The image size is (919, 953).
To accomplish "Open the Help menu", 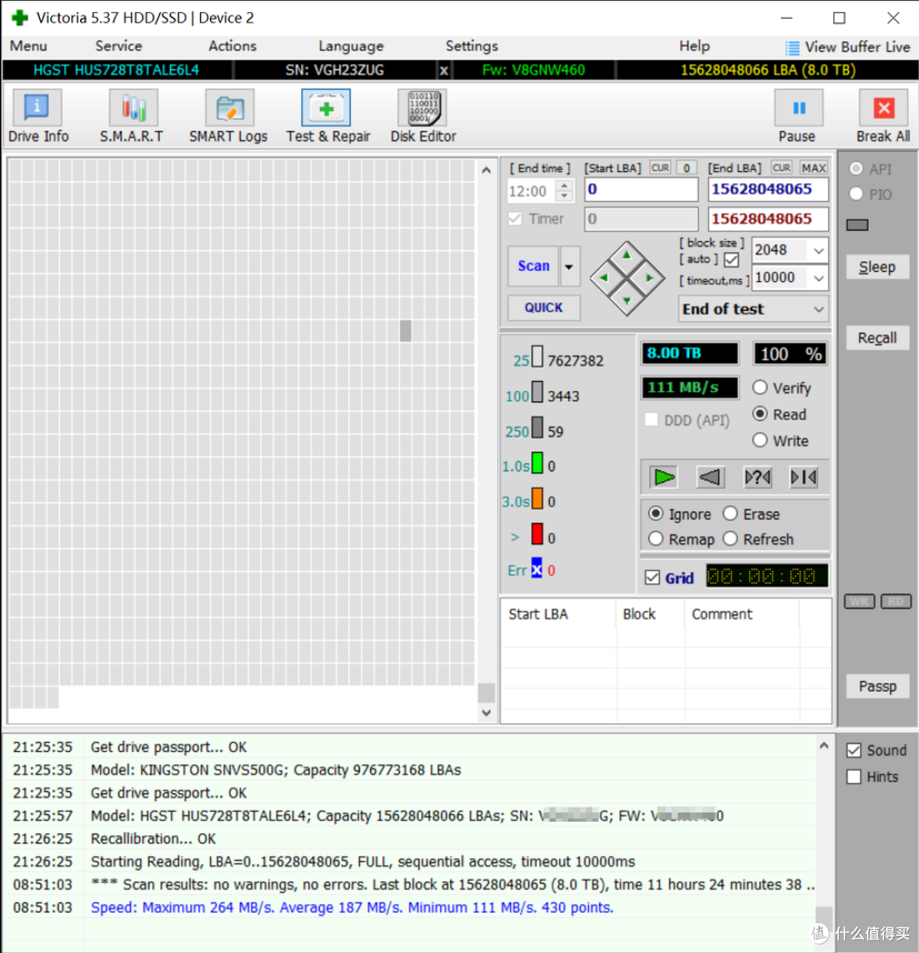I will click(x=694, y=46).
